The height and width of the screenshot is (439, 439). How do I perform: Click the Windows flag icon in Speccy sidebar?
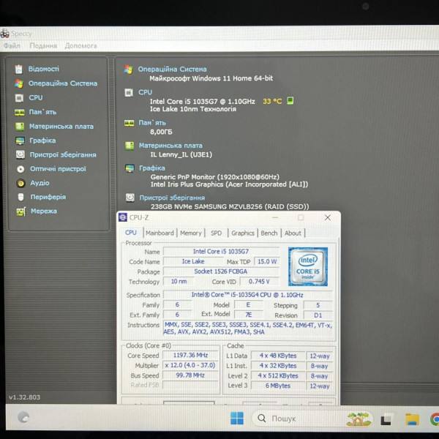pos(19,83)
